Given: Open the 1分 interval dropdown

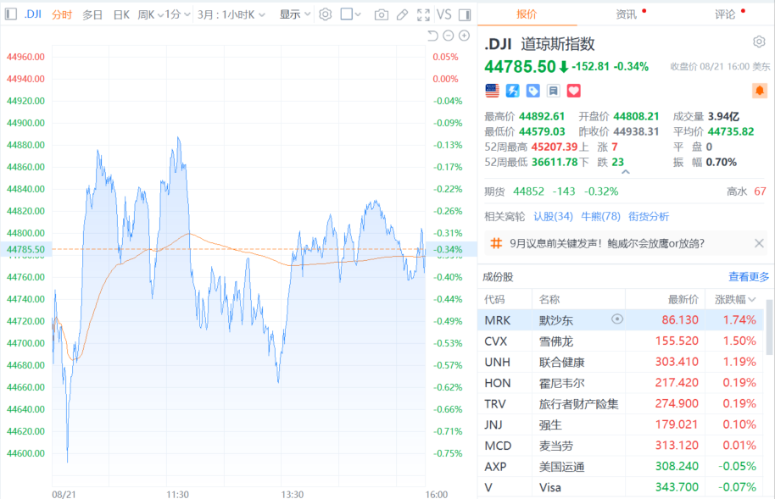Looking at the screenshot, I should 177,14.
